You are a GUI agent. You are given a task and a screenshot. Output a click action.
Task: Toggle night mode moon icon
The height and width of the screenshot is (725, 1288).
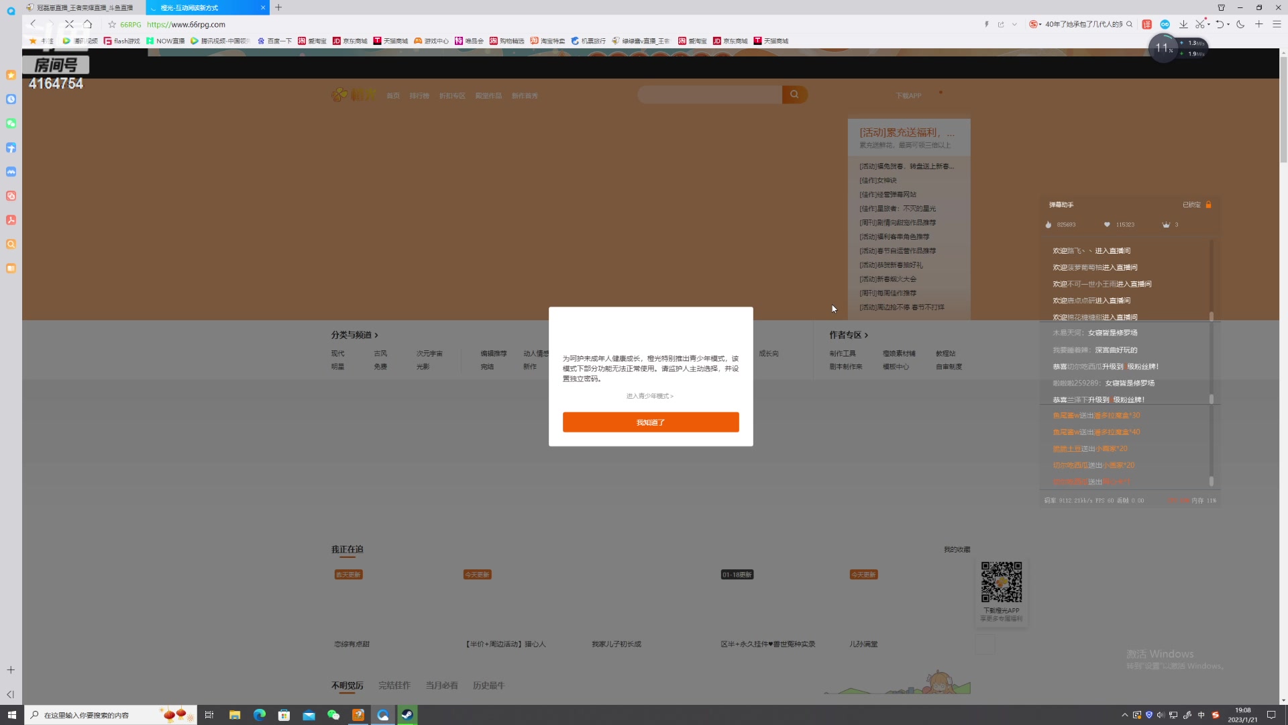(x=1240, y=24)
